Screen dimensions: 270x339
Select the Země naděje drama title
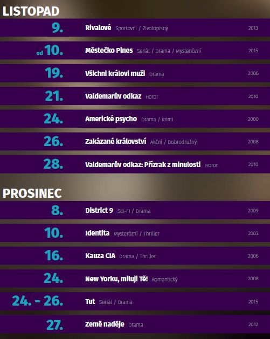click(x=105, y=324)
